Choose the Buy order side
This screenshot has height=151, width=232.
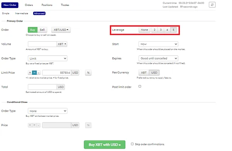(x=32, y=30)
